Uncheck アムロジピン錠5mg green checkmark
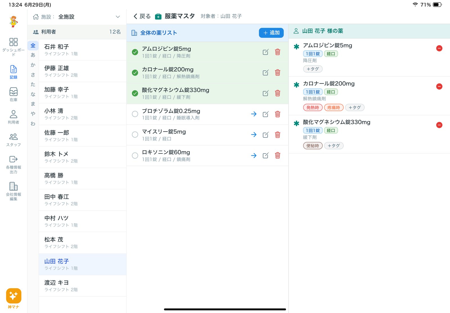The height and width of the screenshot is (313, 450). [135, 52]
